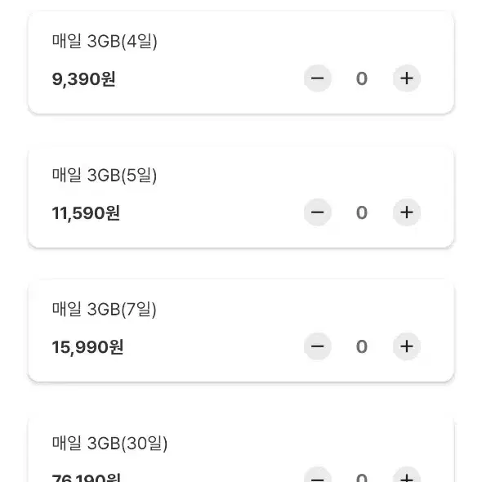Screen dimensions: 482x482
Task: Select the 매일 3GB(5일) plan title
Action: (x=105, y=175)
